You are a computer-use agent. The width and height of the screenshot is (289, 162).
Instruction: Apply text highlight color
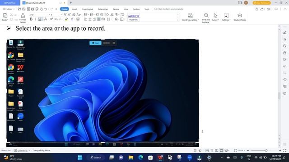coord(66,19)
